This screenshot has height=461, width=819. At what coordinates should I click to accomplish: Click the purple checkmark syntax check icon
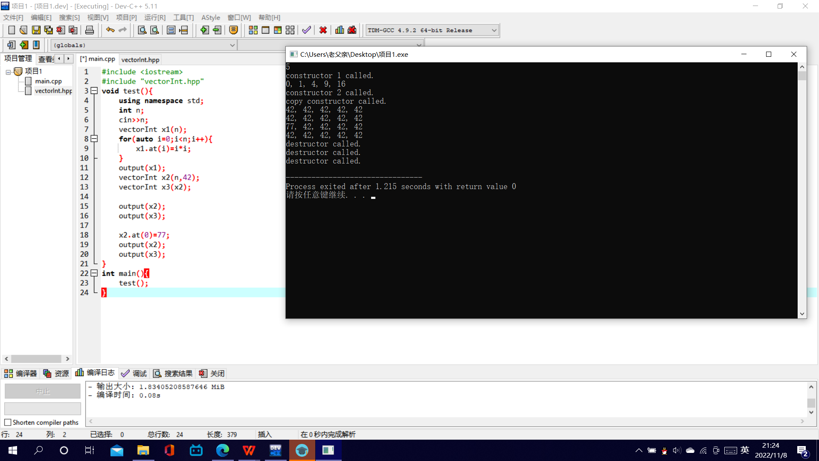(306, 30)
